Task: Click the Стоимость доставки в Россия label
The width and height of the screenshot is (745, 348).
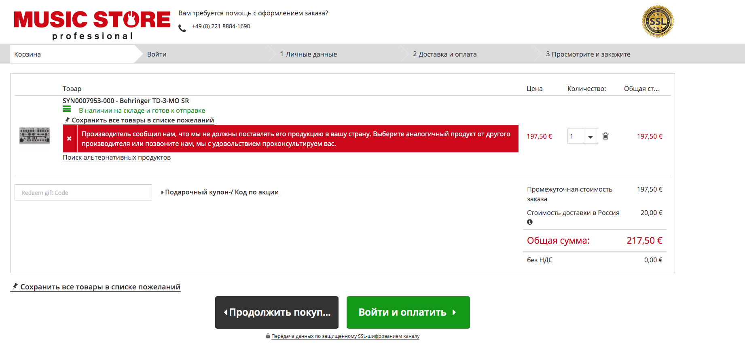Action: (x=573, y=213)
